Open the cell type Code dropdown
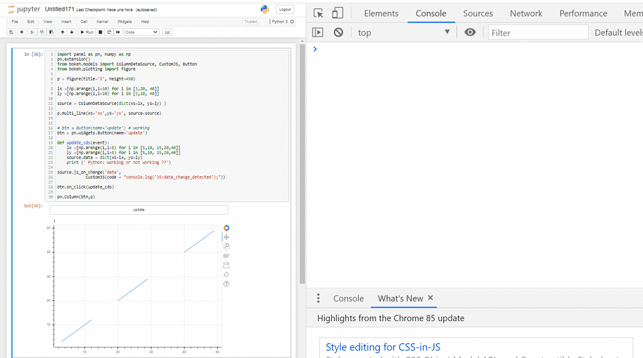 141,32
